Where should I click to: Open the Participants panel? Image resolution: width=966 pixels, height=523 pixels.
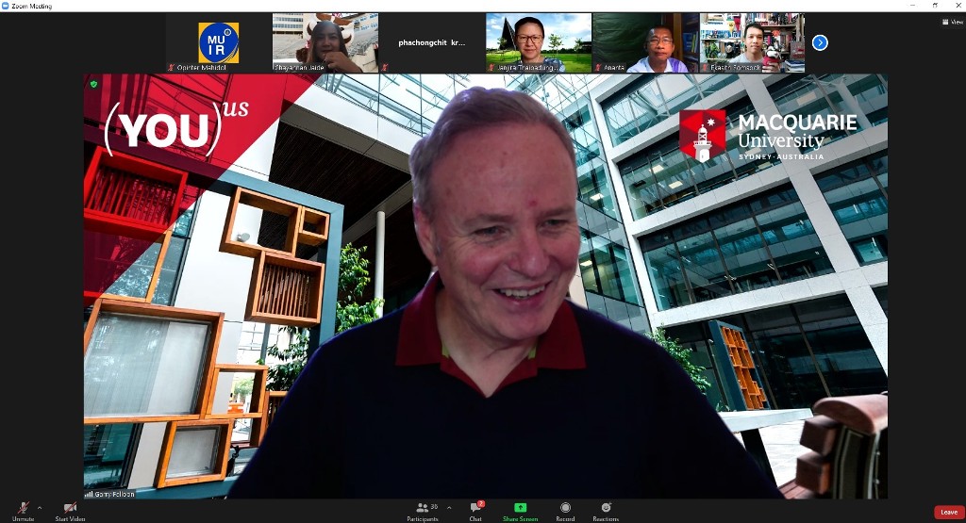click(x=422, y=509)
